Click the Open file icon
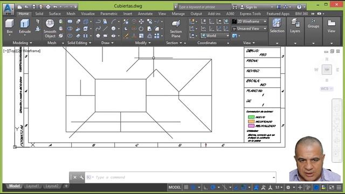The height and width of the screenshot is (194, 345). coord(26,7)
